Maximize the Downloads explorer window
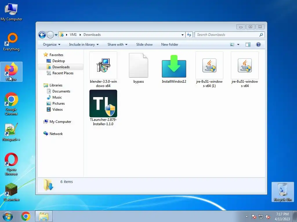This screenshot has height=222, width=297. (x=250, y=27)
